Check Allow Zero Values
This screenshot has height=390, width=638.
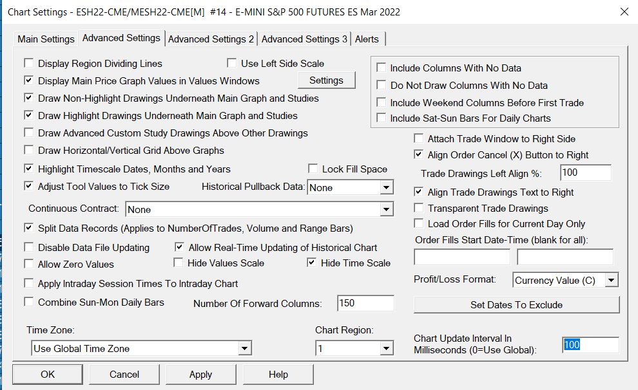click(29, 264)
